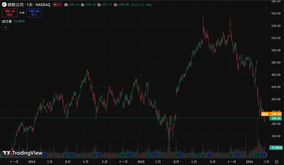
Task: Click the 收 389.00 close value
Action: (x=121, y=5)
